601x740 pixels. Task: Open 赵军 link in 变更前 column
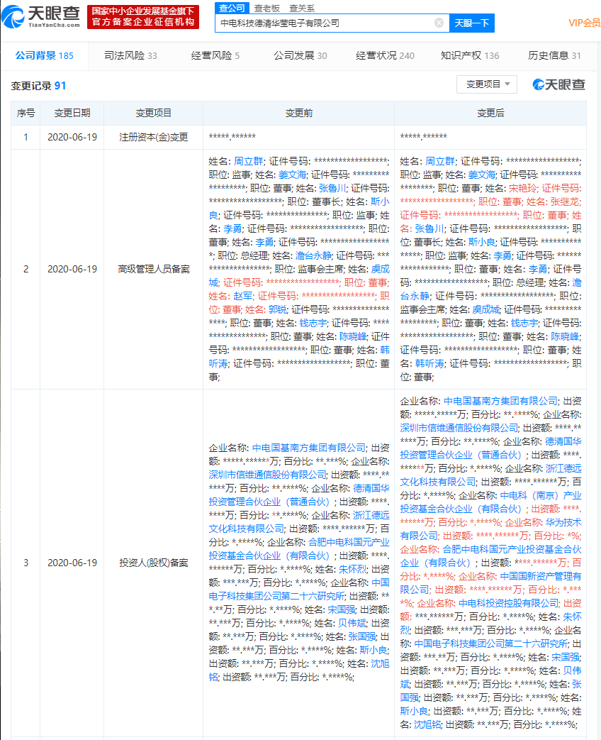[x=243, y=296]
